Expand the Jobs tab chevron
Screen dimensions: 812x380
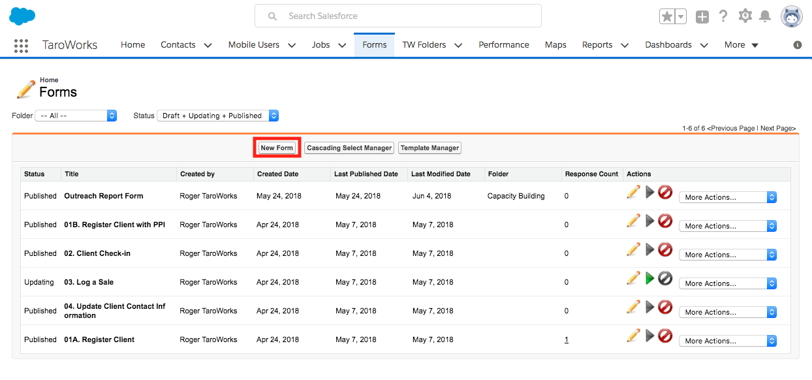(x=342, y=45)
